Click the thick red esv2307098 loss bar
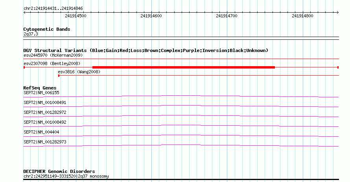The height and width of the screenshot is (182, 350). [184, 67]
